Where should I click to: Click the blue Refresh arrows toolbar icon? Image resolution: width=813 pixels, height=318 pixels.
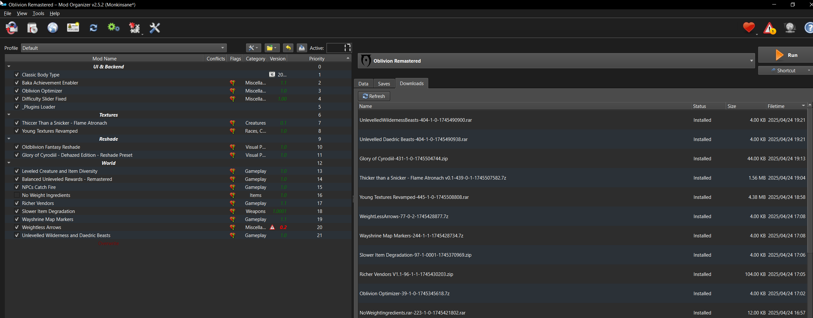93,28
